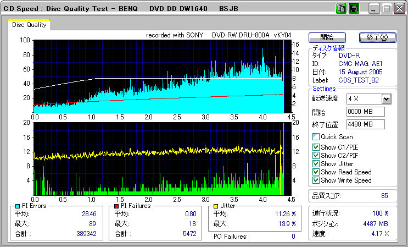Select the Disc Quality tab
This screenshot has height=247, width=408.
tap(29, 25)
